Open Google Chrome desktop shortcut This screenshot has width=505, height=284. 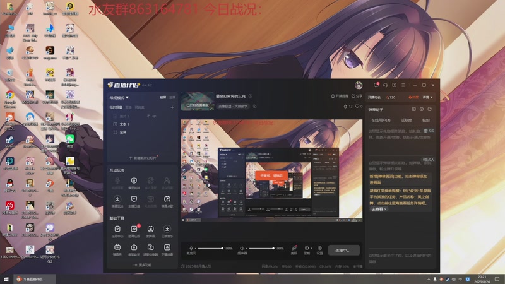tap(9, 99)
